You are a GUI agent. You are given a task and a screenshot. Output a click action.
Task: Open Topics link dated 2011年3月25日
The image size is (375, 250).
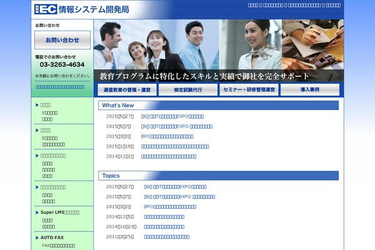tap(167, 237)
